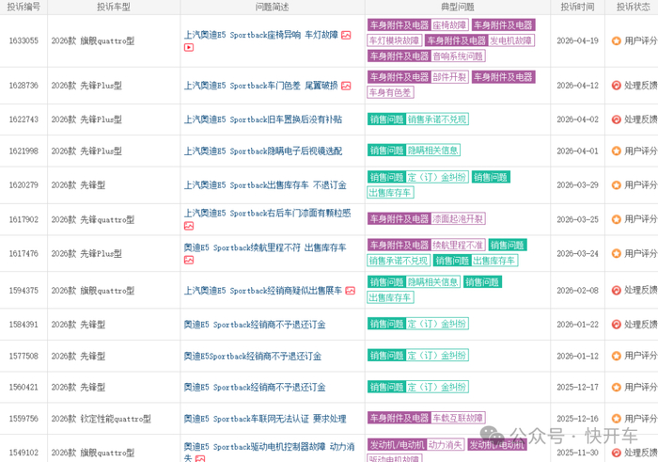Select the 漆面起泡开裂 tag
The image size is (658, 462).
click(458, 219)
